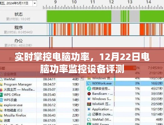The width and height of the screenshot is (164, 125).
Task: Click the green status bar segment
Action: [x=79, y=16]
